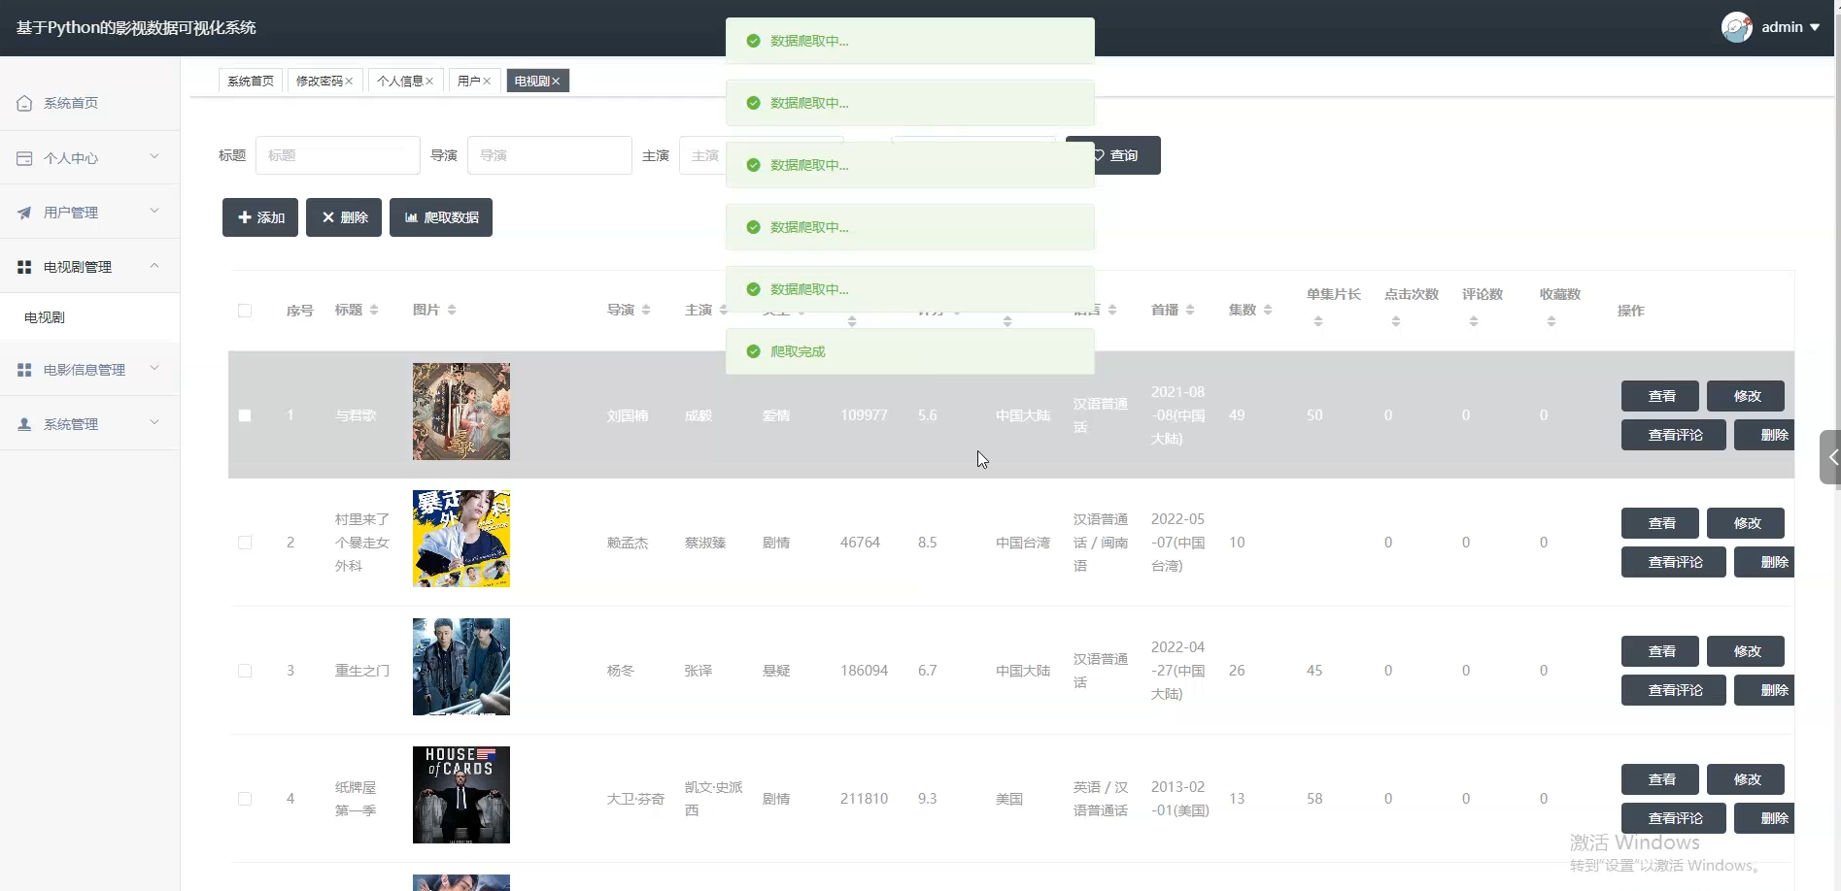Click the 个人中心 sidebar icon

[x=24, y=158]
